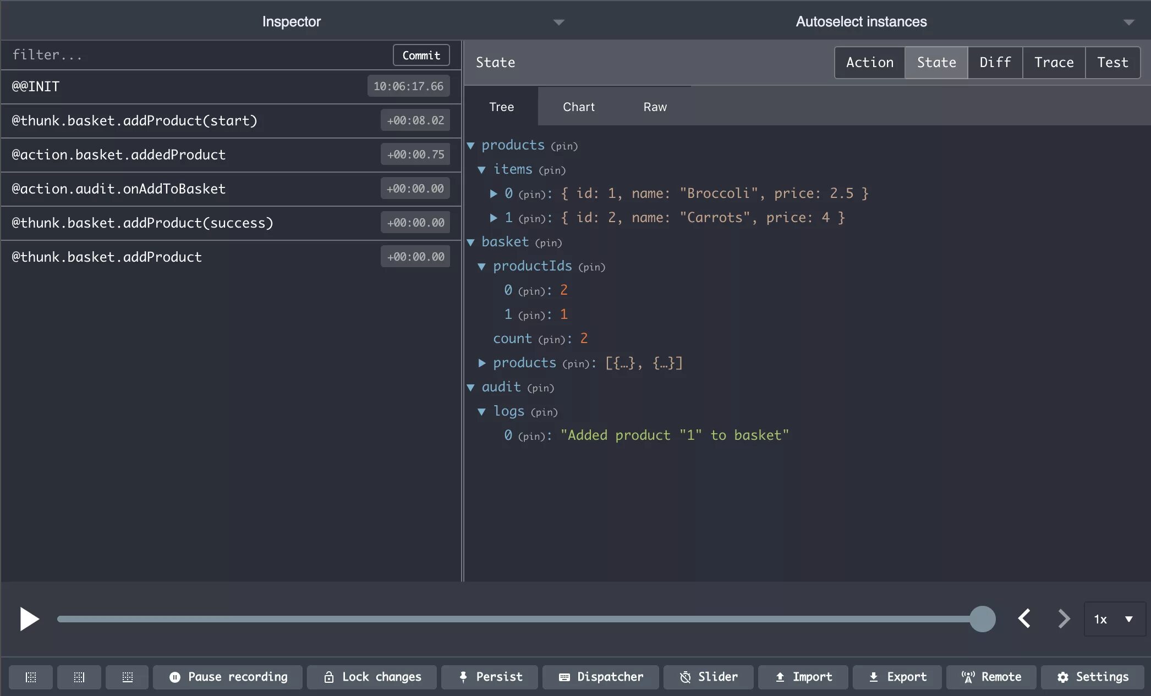Switch to the Diff tab
Viewport: 1151px width, 696px height.
tap(995, 63)
